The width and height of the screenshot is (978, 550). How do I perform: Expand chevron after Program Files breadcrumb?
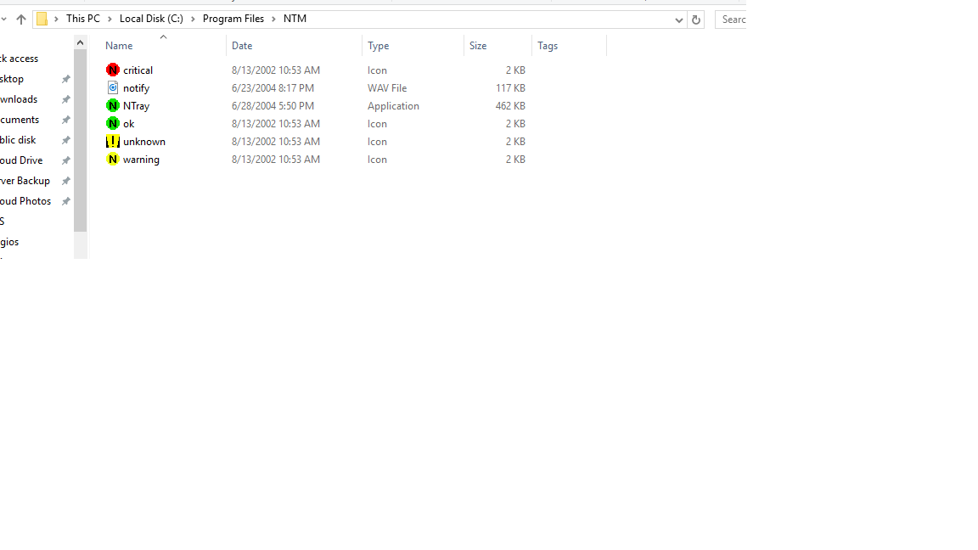274,19
